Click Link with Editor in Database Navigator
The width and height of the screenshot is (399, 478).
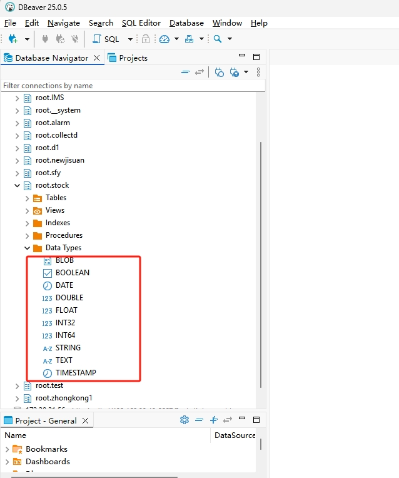point(199,72)
